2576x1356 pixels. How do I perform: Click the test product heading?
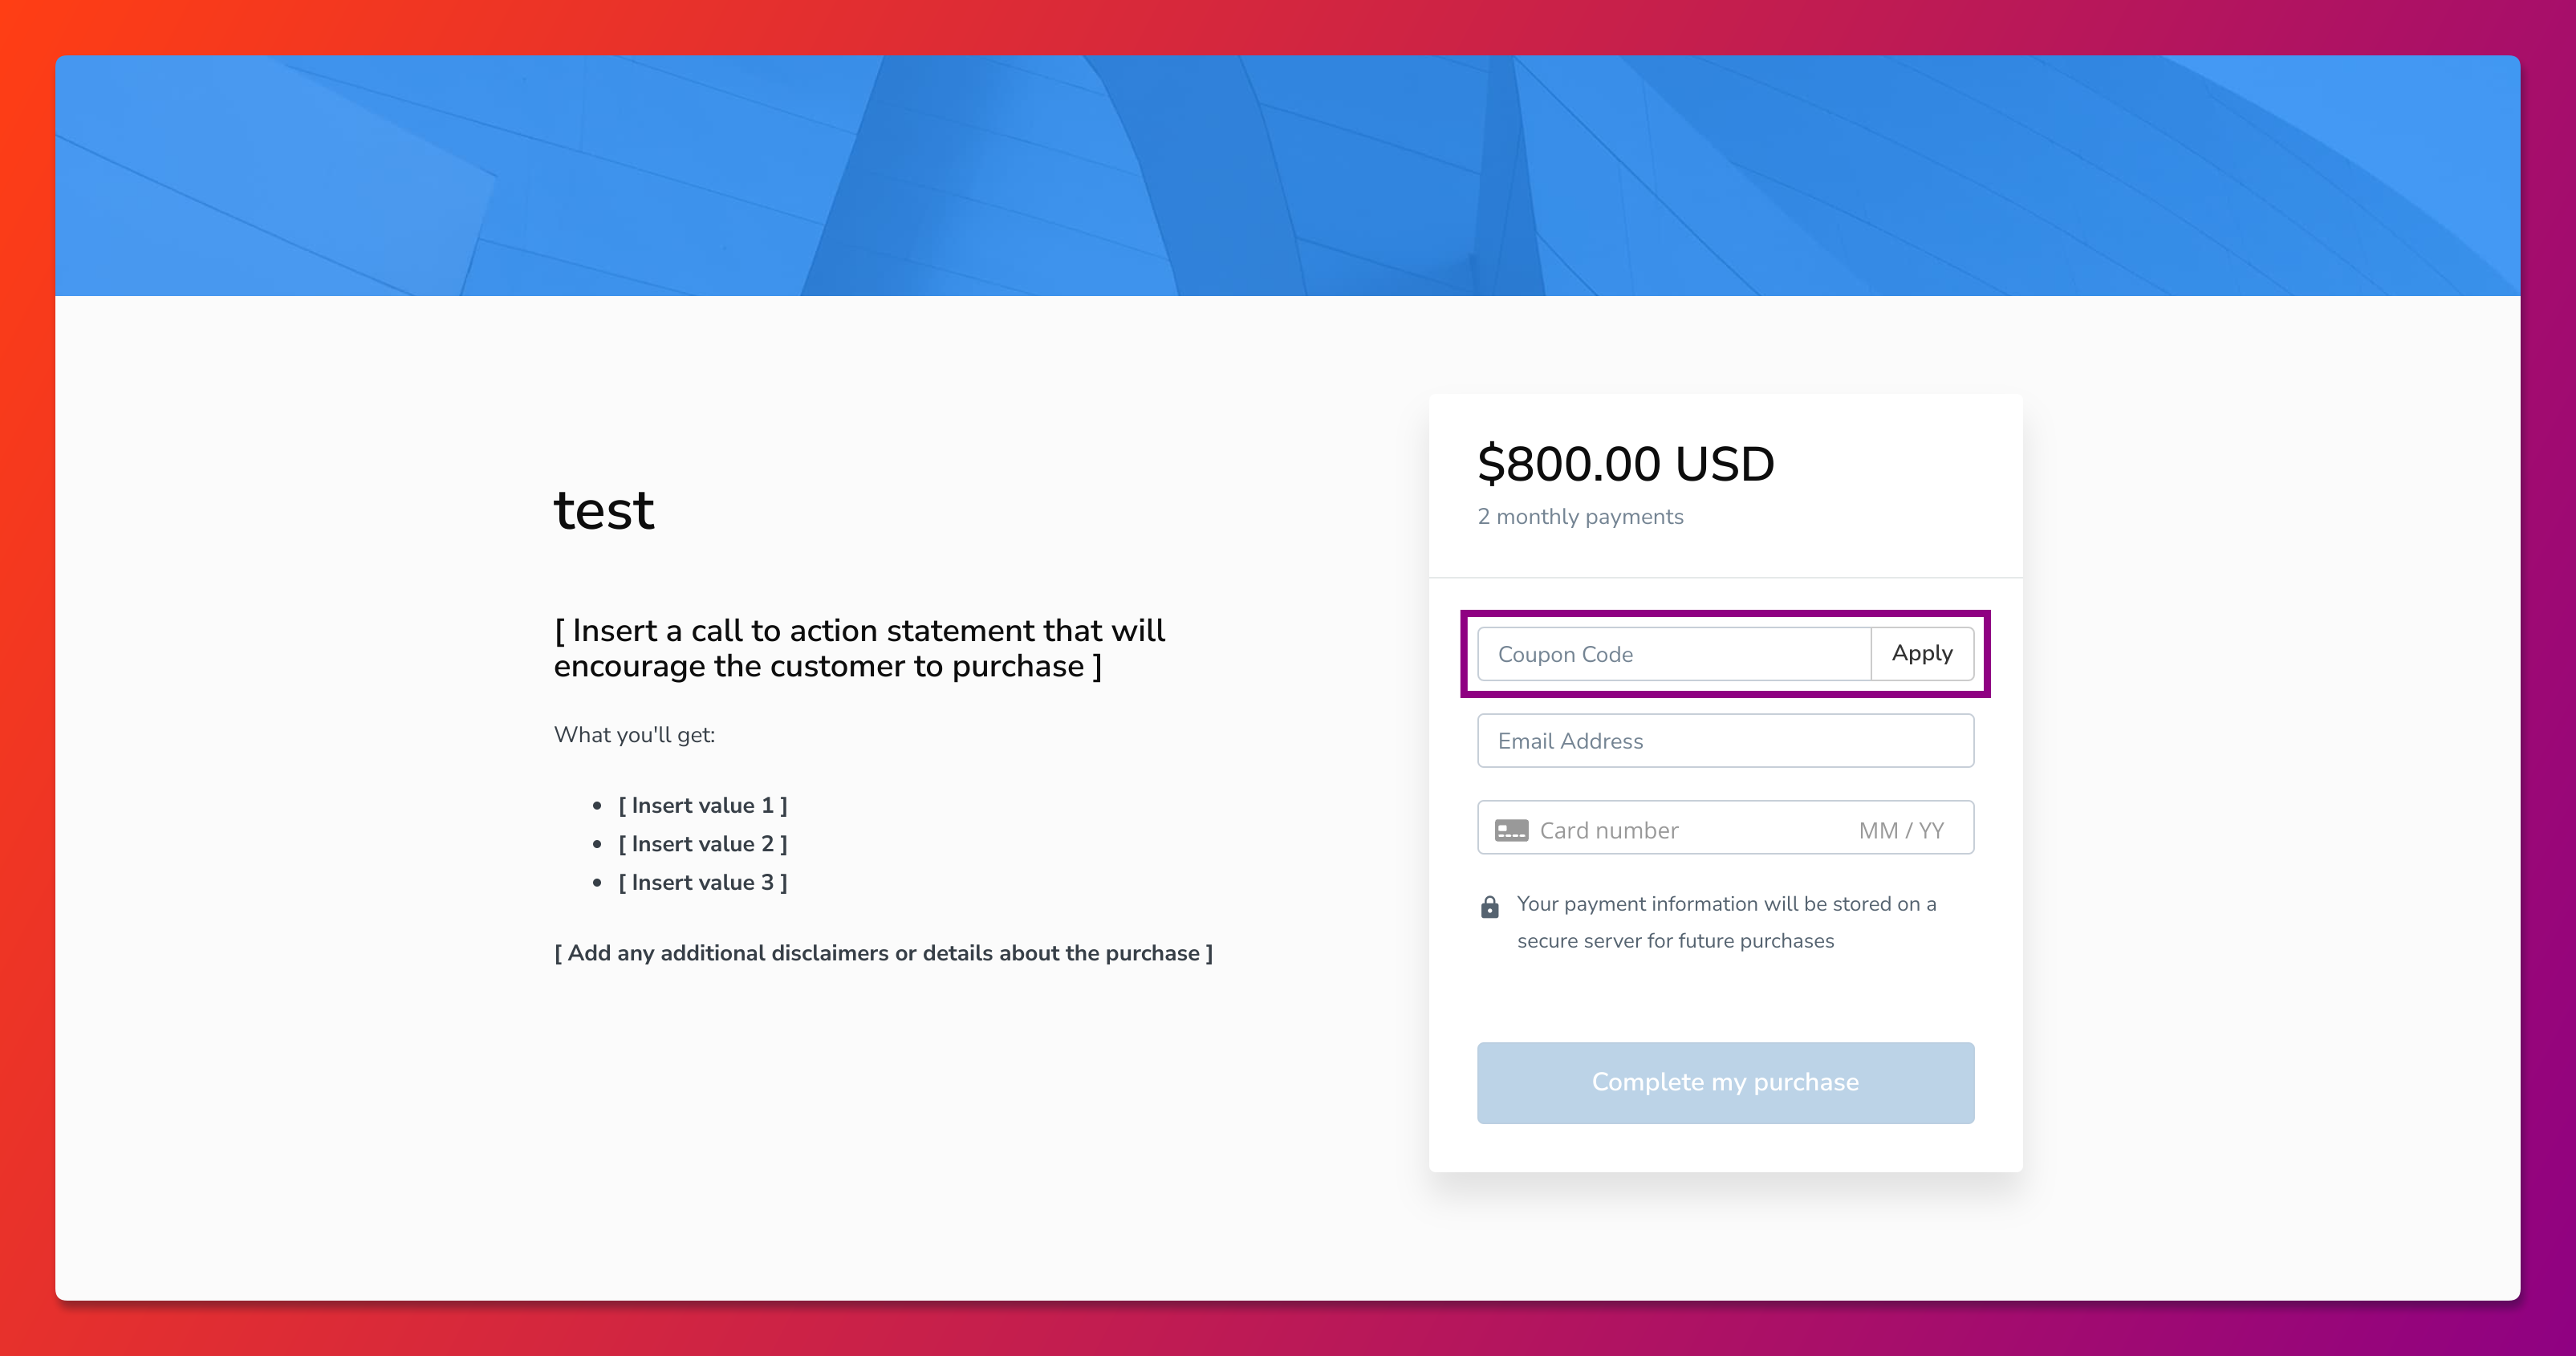604,510
